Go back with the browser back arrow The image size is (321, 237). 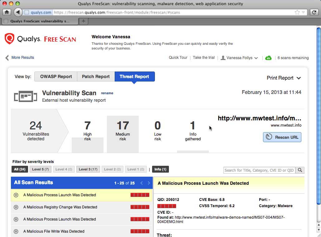(x=18, y=12)
